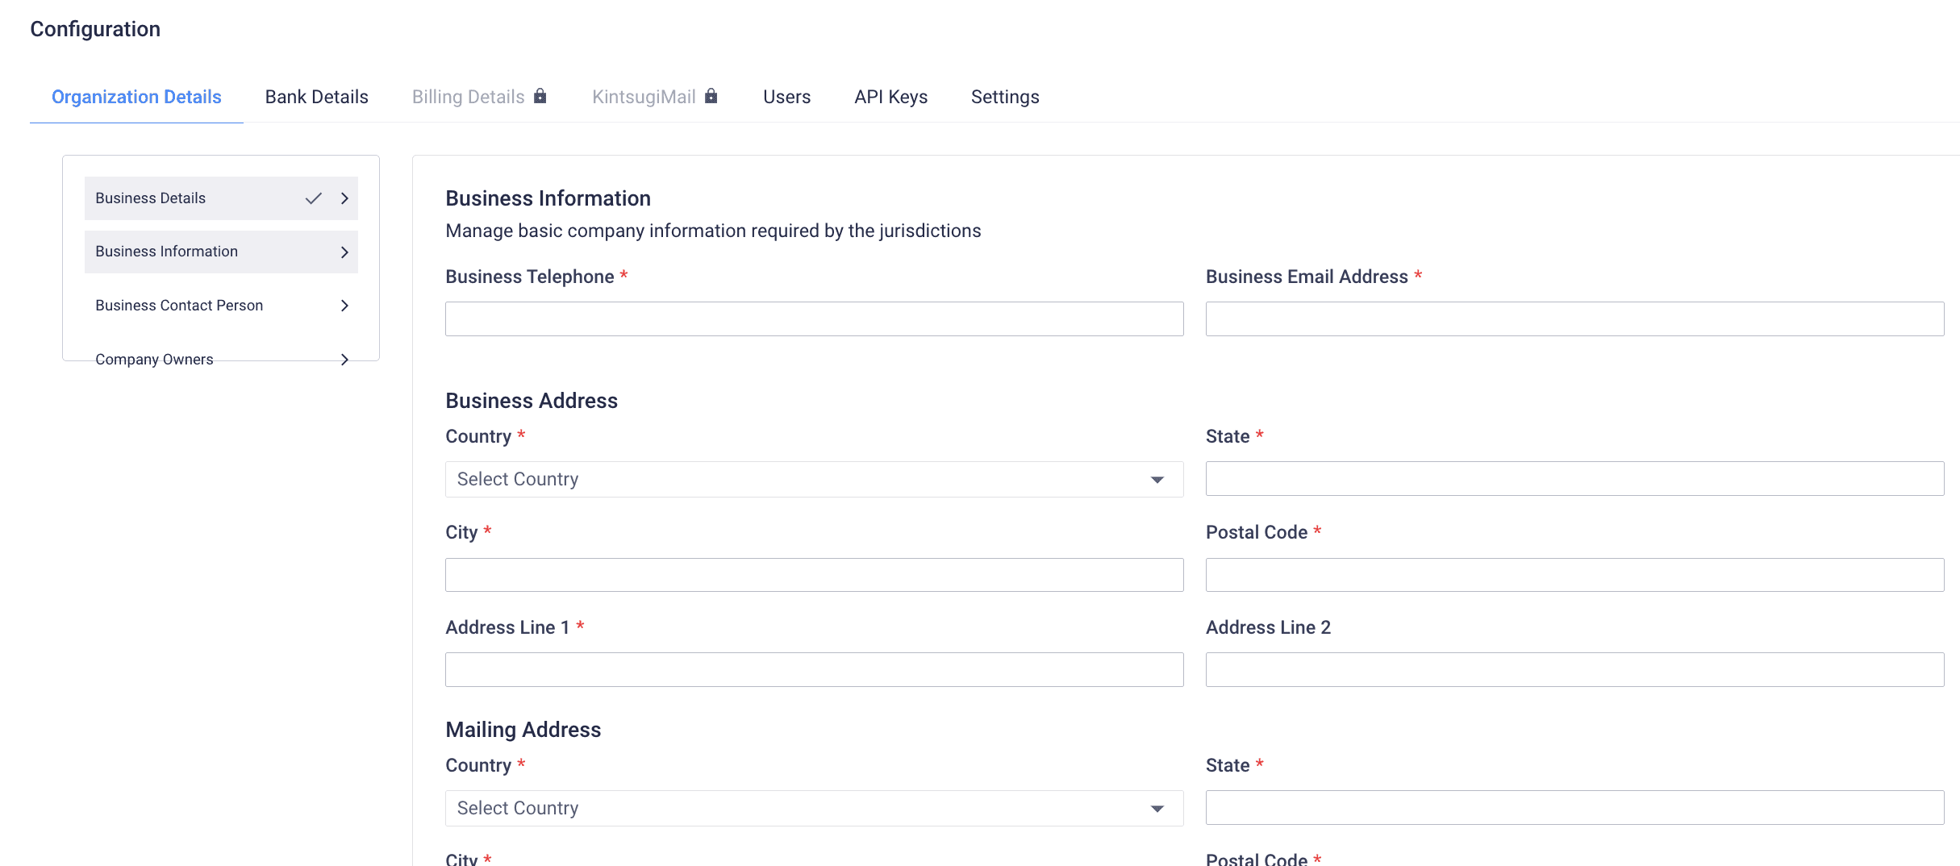Viewport: 1960px width, 866px height.
Task: Open the Users tab
Action: pyautogui.click(x=786, y=96)
